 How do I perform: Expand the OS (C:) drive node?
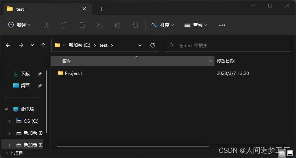click(x=9, y=121)
